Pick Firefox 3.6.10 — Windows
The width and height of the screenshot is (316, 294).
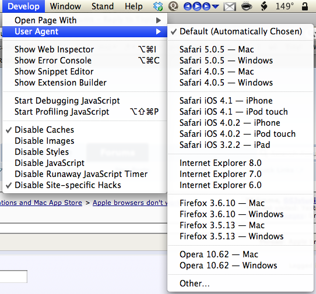click(240, 214)
